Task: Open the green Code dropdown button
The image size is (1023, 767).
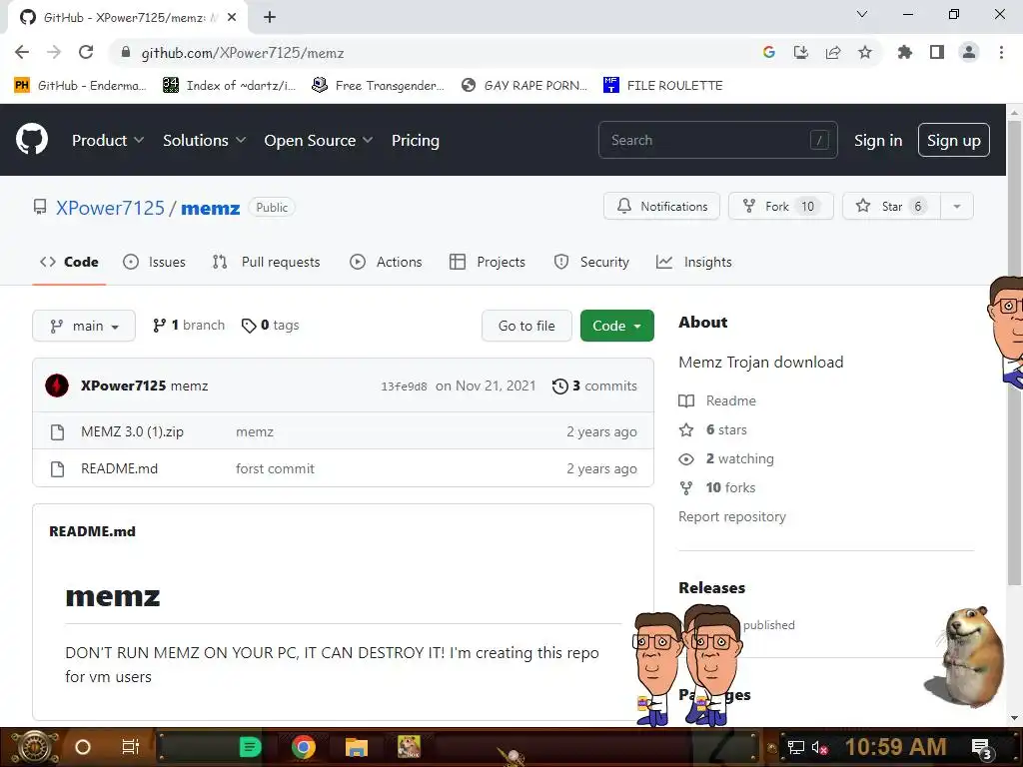Action: click(616, 326)
